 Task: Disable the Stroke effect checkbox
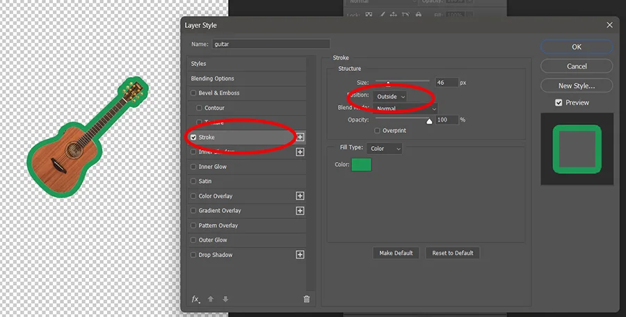(x=193, y=138)
